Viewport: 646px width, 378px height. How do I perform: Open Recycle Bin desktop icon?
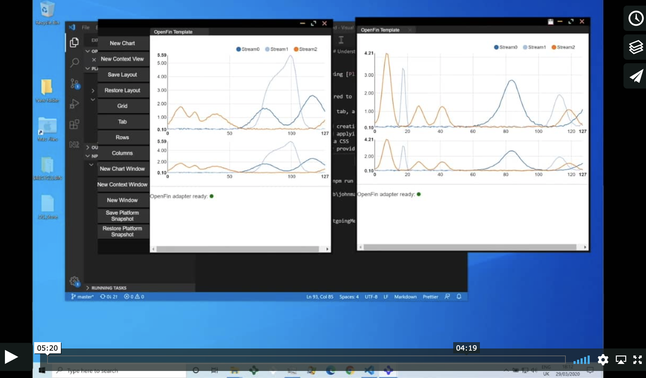[x=47, y=13]
